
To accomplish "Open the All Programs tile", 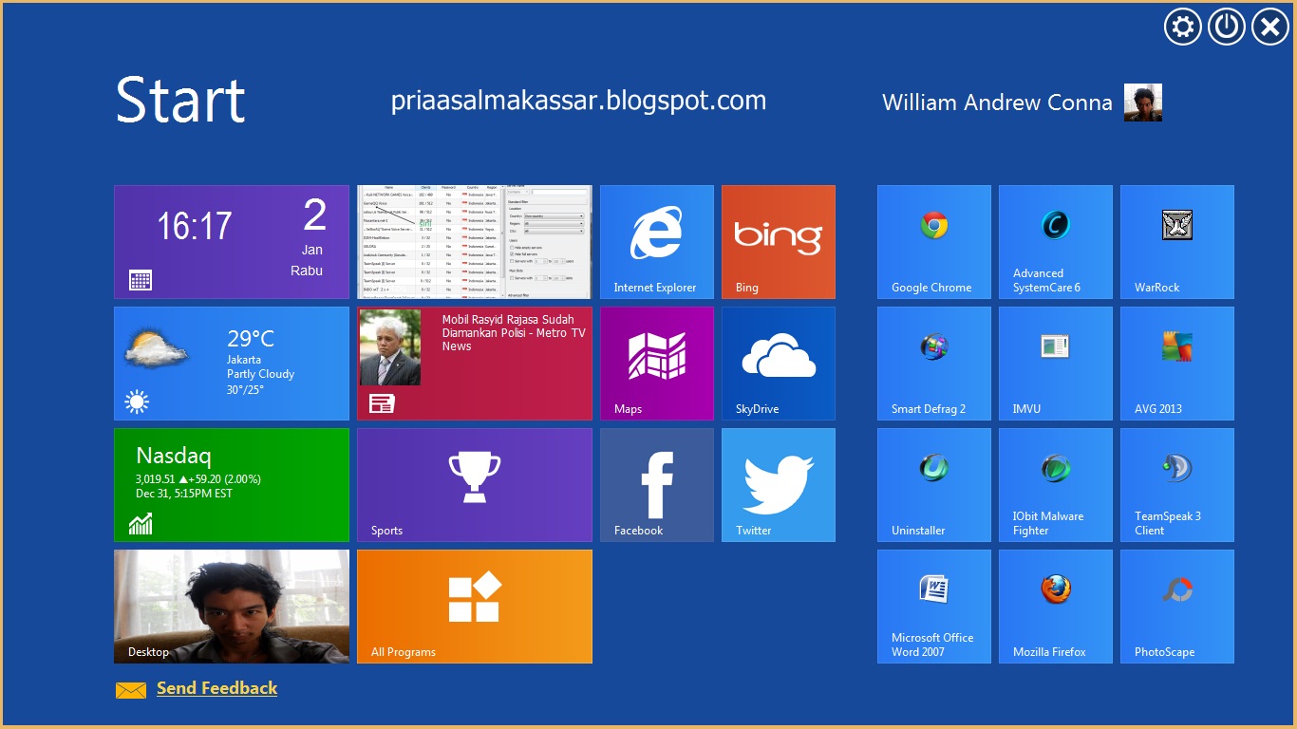I will pos(474,606).
